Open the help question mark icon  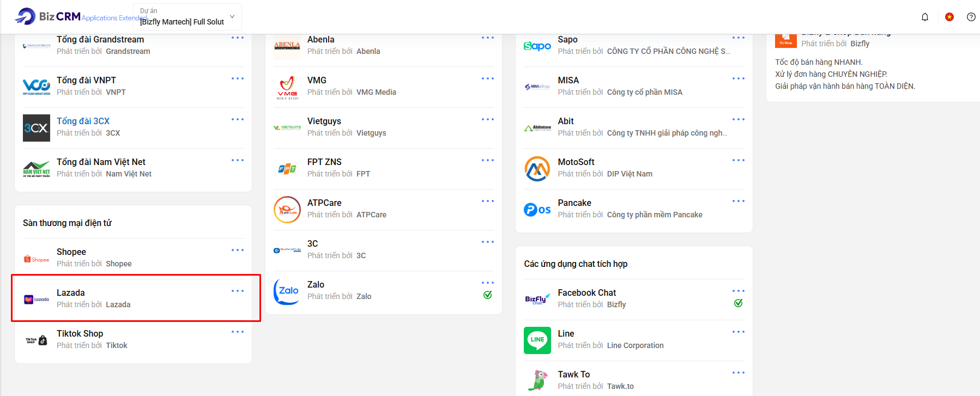click(971, 17)
